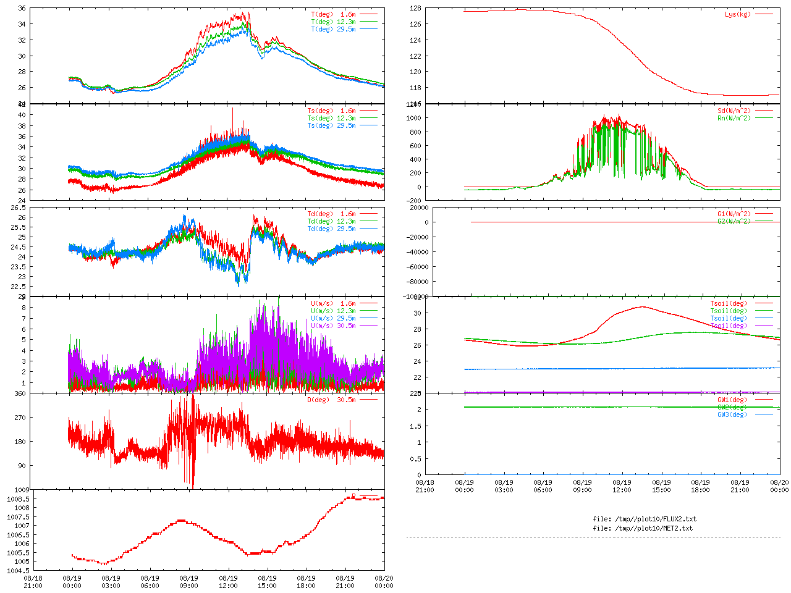Click the Sd(W/m^2) legend label
Viewport: 791px width, 593px height.
734,111
